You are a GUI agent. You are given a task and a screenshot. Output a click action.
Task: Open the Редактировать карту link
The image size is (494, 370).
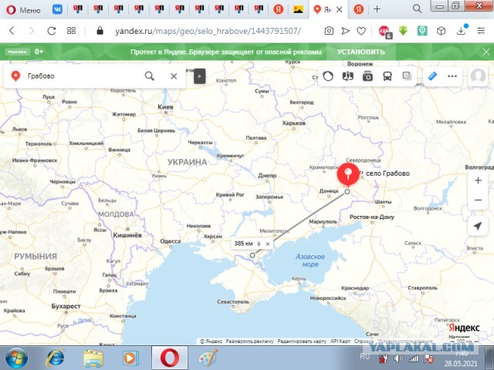pos(302,341)
